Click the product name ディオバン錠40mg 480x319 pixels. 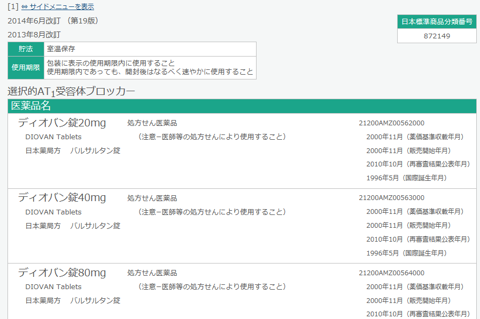tap(62, 197)
